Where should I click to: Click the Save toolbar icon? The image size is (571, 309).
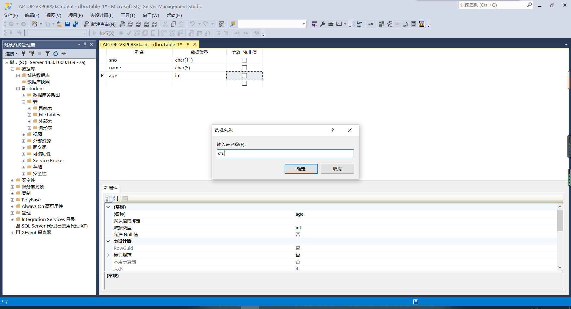[67, 24]
